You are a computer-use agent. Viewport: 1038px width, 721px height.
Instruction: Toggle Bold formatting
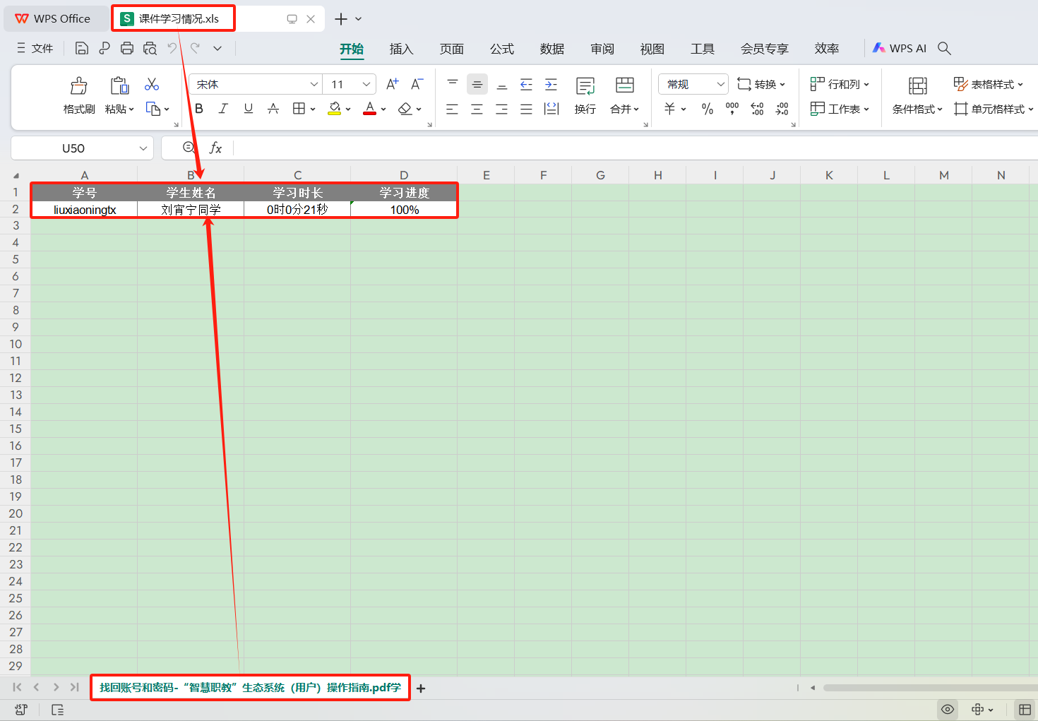(199, 109)
